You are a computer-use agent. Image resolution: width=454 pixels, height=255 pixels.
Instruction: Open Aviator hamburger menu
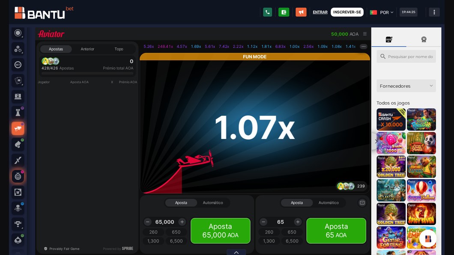coord(365,34)
